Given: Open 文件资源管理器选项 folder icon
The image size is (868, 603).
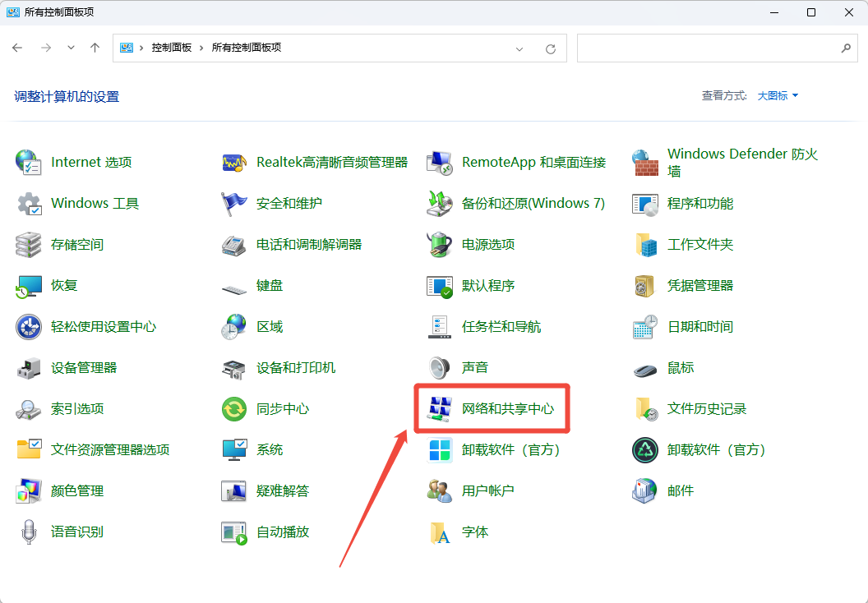Looking at the screenshot, I should (28, 449).
